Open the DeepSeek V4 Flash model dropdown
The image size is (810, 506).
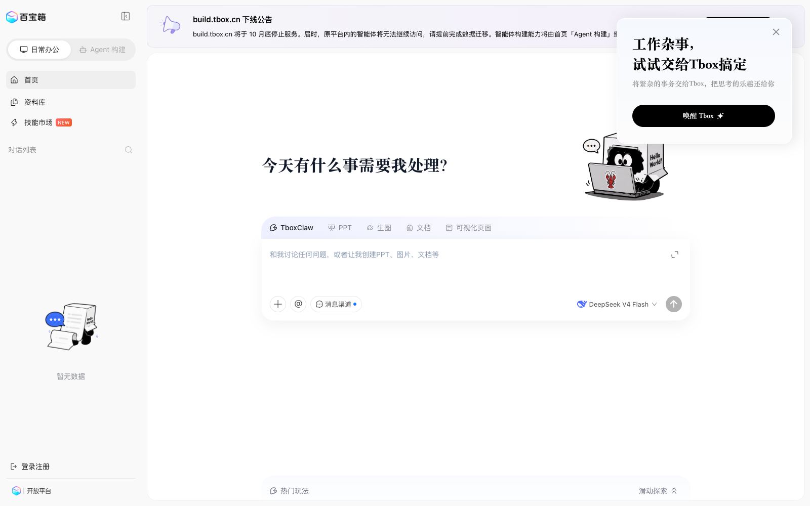[x=617, y=304]
